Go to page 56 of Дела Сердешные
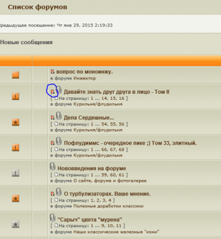Screen dimensions: 221x239 [122, 124]
